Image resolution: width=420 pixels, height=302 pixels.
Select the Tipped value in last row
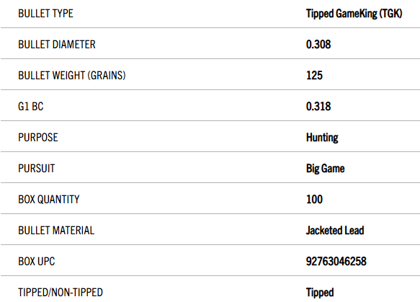tap(320, 293)
